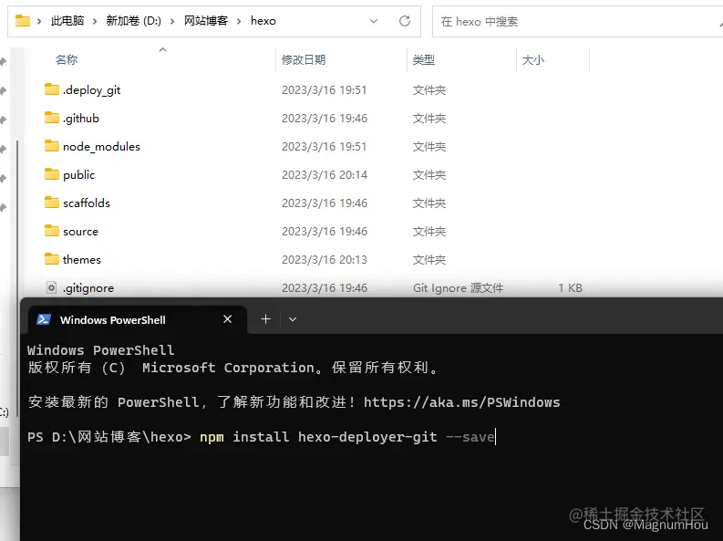
Task: Select the source folder icon
Action: pos(52,230)
